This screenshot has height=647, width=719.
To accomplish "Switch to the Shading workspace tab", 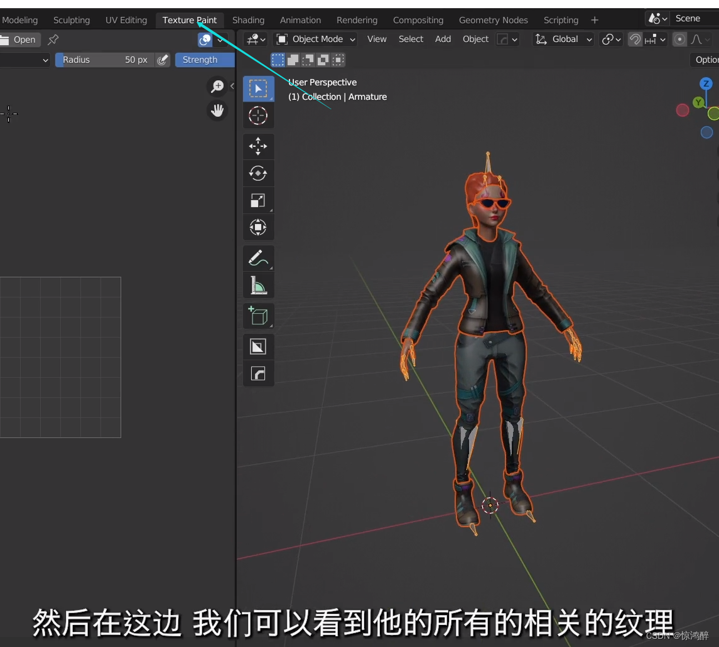I will coord(248,20).
